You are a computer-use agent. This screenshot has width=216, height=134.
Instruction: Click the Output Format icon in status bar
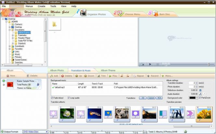tap(2, 132)
